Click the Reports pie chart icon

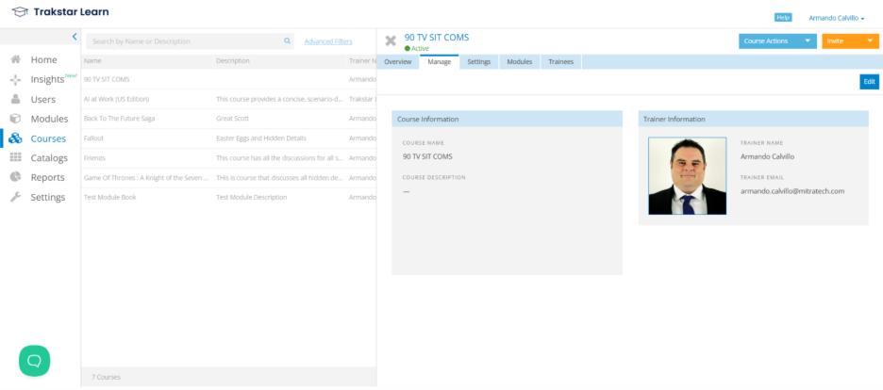pyautogui.click(x=16, y=177)
